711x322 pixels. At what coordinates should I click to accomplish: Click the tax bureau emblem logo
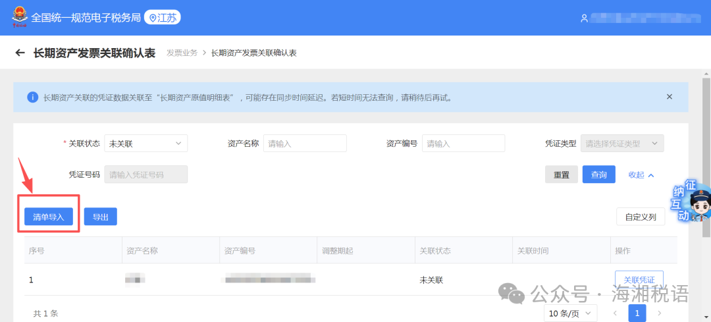[x=18, y=18]
